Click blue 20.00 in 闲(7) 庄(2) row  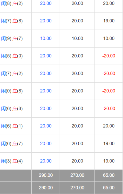click(46, 74)
